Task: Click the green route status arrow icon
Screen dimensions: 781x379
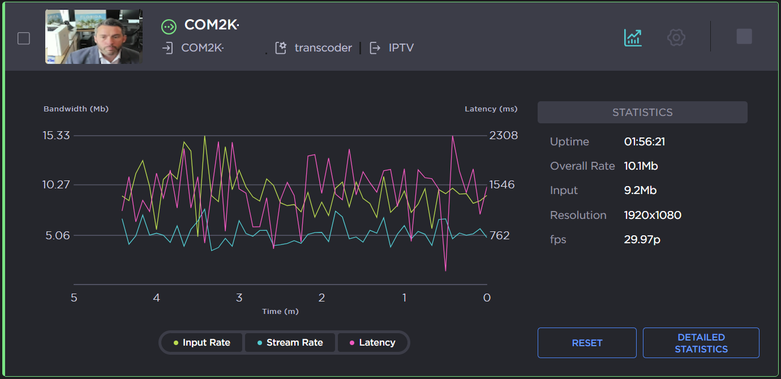Action: [169, 26]
